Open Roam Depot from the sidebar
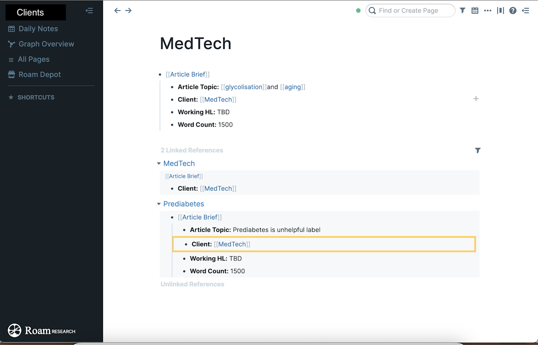 (40, 75)
